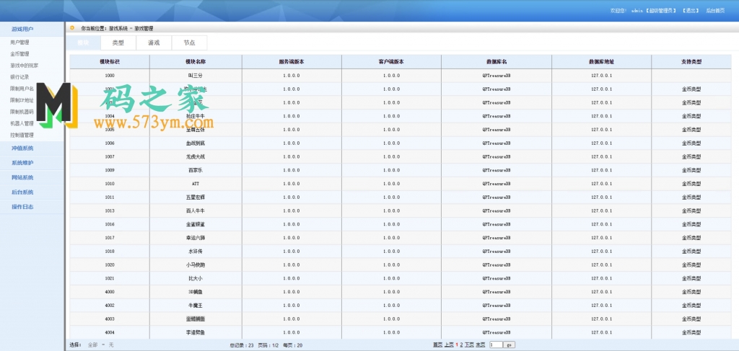Select 控制值管理 in the sidebar

22,135
